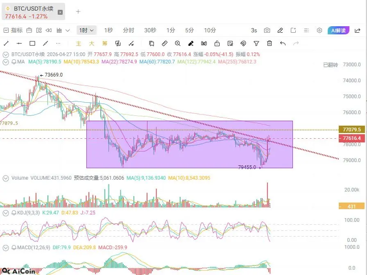367x275 pixels.
Task: Select the ruler measure tool
Action: click(165, 43)
